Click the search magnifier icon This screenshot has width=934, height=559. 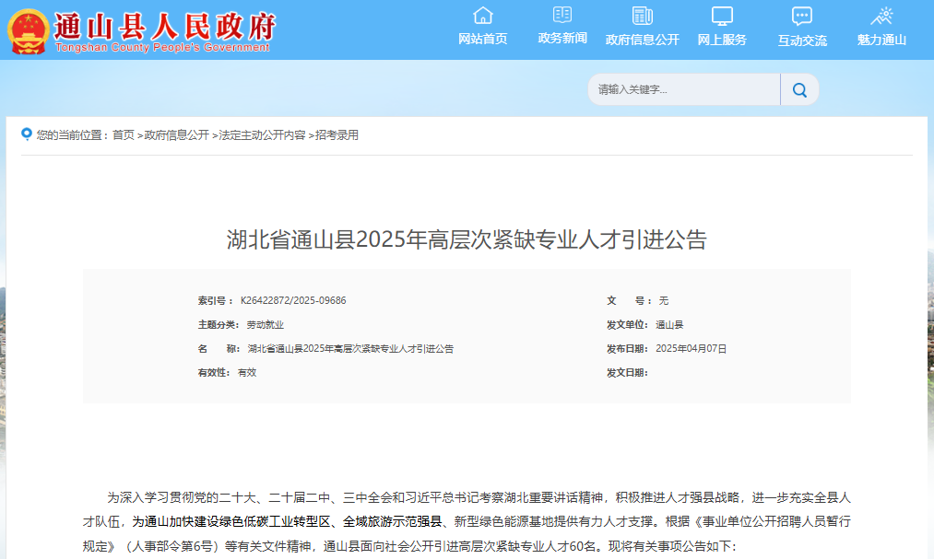798,89
